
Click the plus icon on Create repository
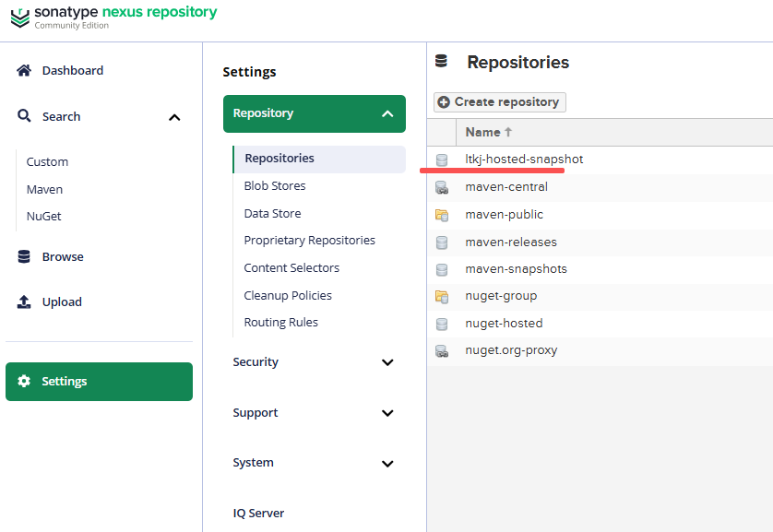[444, 102]
